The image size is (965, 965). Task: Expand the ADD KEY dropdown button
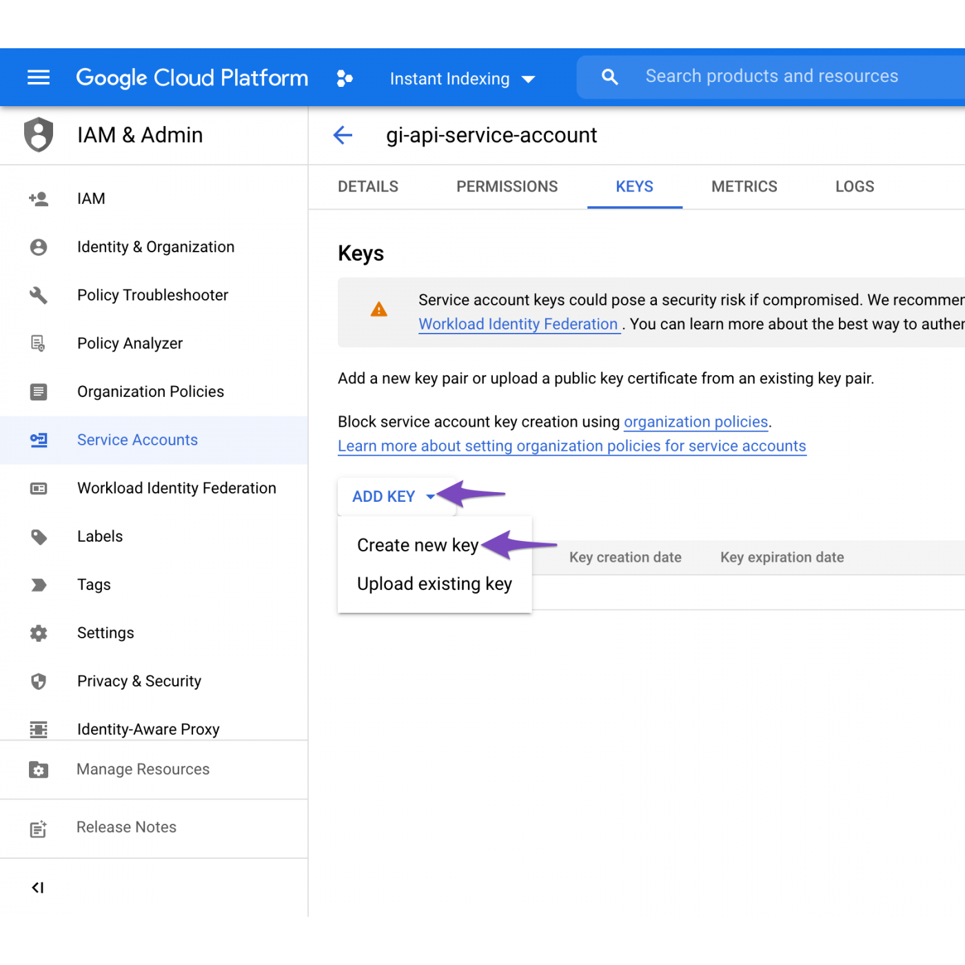[x=394, y=496]
